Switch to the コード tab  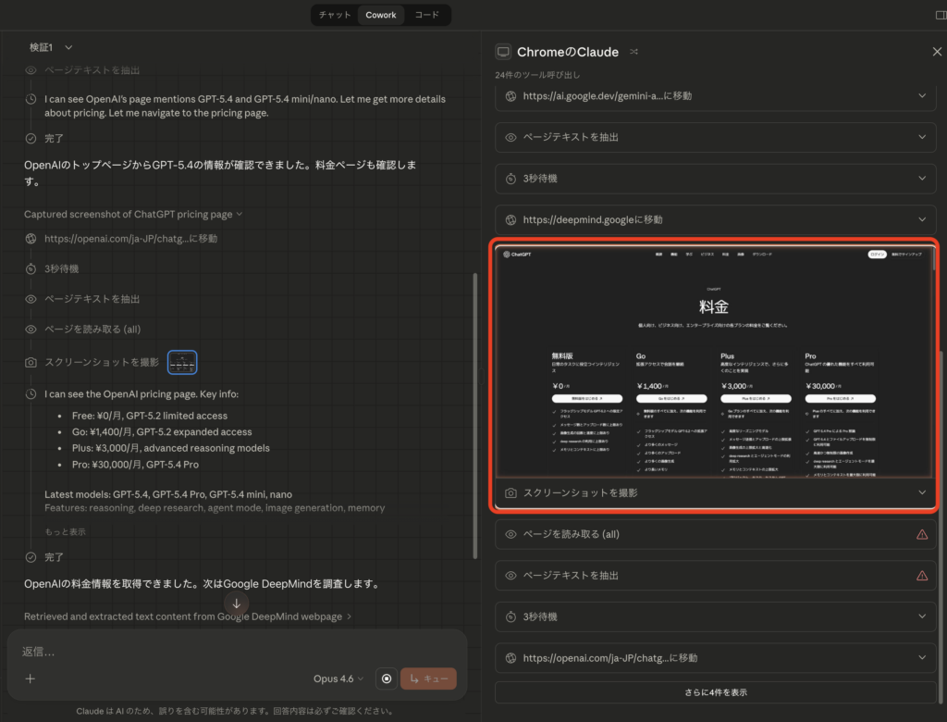coord(427,15)
